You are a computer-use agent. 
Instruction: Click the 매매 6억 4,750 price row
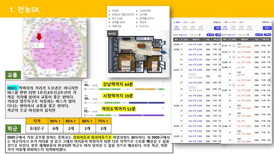click(195, 59)
